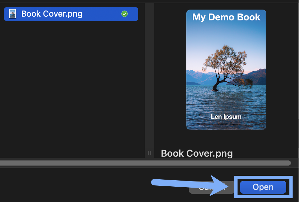Viewport: 299px width, 202px height.
Task: Click the water area above Len Ipsum
Action: click(226, 102)
